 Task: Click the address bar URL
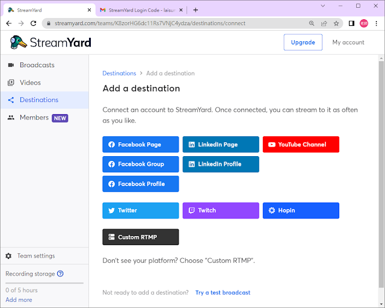[150, 23]
